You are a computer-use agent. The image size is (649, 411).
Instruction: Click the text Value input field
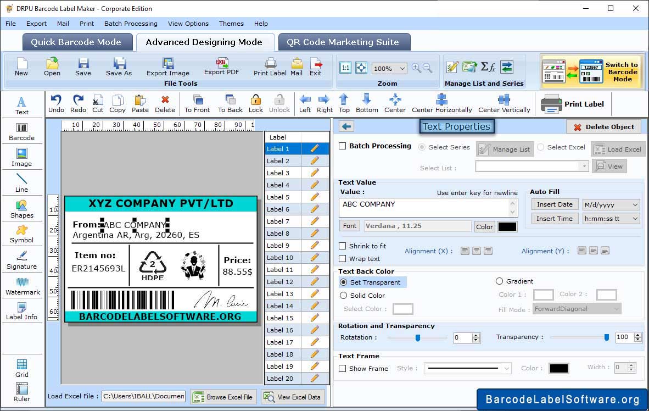pos(428,208)
